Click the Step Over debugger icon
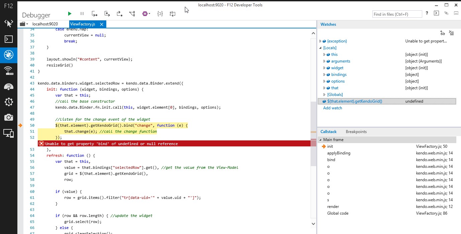Screen dimensions: 461x234 click(107, 14)
